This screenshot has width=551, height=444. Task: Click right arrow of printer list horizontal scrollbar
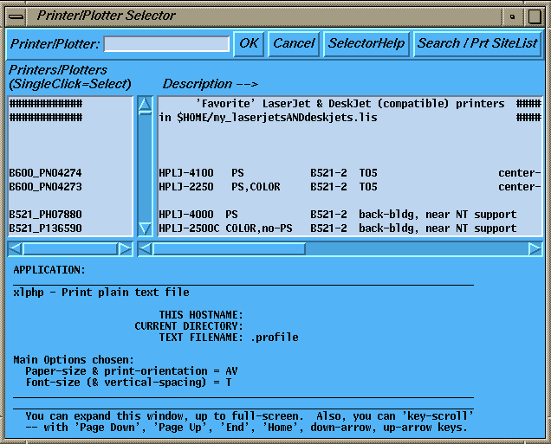[x=125, y=249]
